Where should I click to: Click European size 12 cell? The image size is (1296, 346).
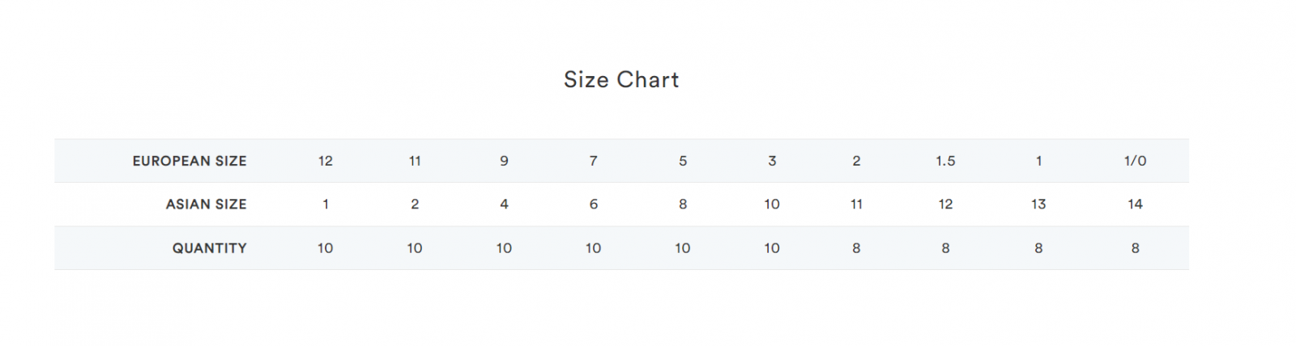pos(326,161)
